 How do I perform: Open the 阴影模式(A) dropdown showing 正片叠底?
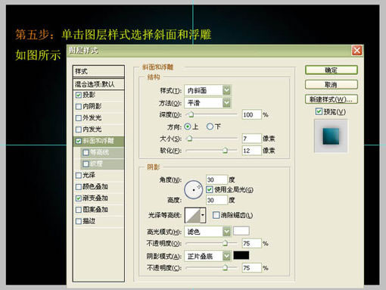pyautogui.click(x=207, y=256)
